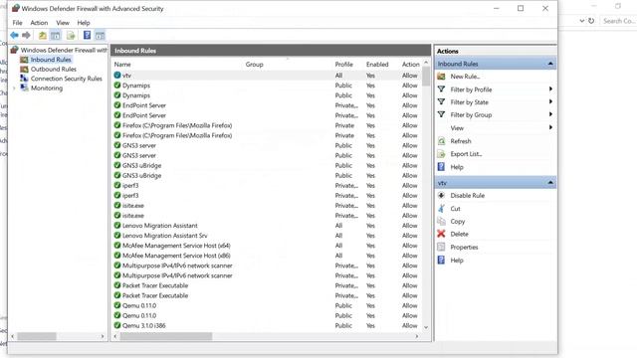Click the Properties icon in Actions pane
Viewport: 637px width, 358px height.
[x=441, y=247]
